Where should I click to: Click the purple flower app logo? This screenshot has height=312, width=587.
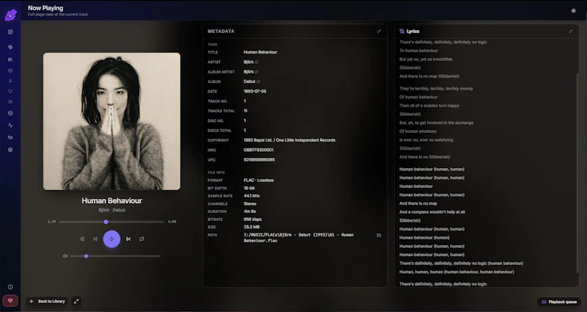pyautogui.click(x=10, y=15)
